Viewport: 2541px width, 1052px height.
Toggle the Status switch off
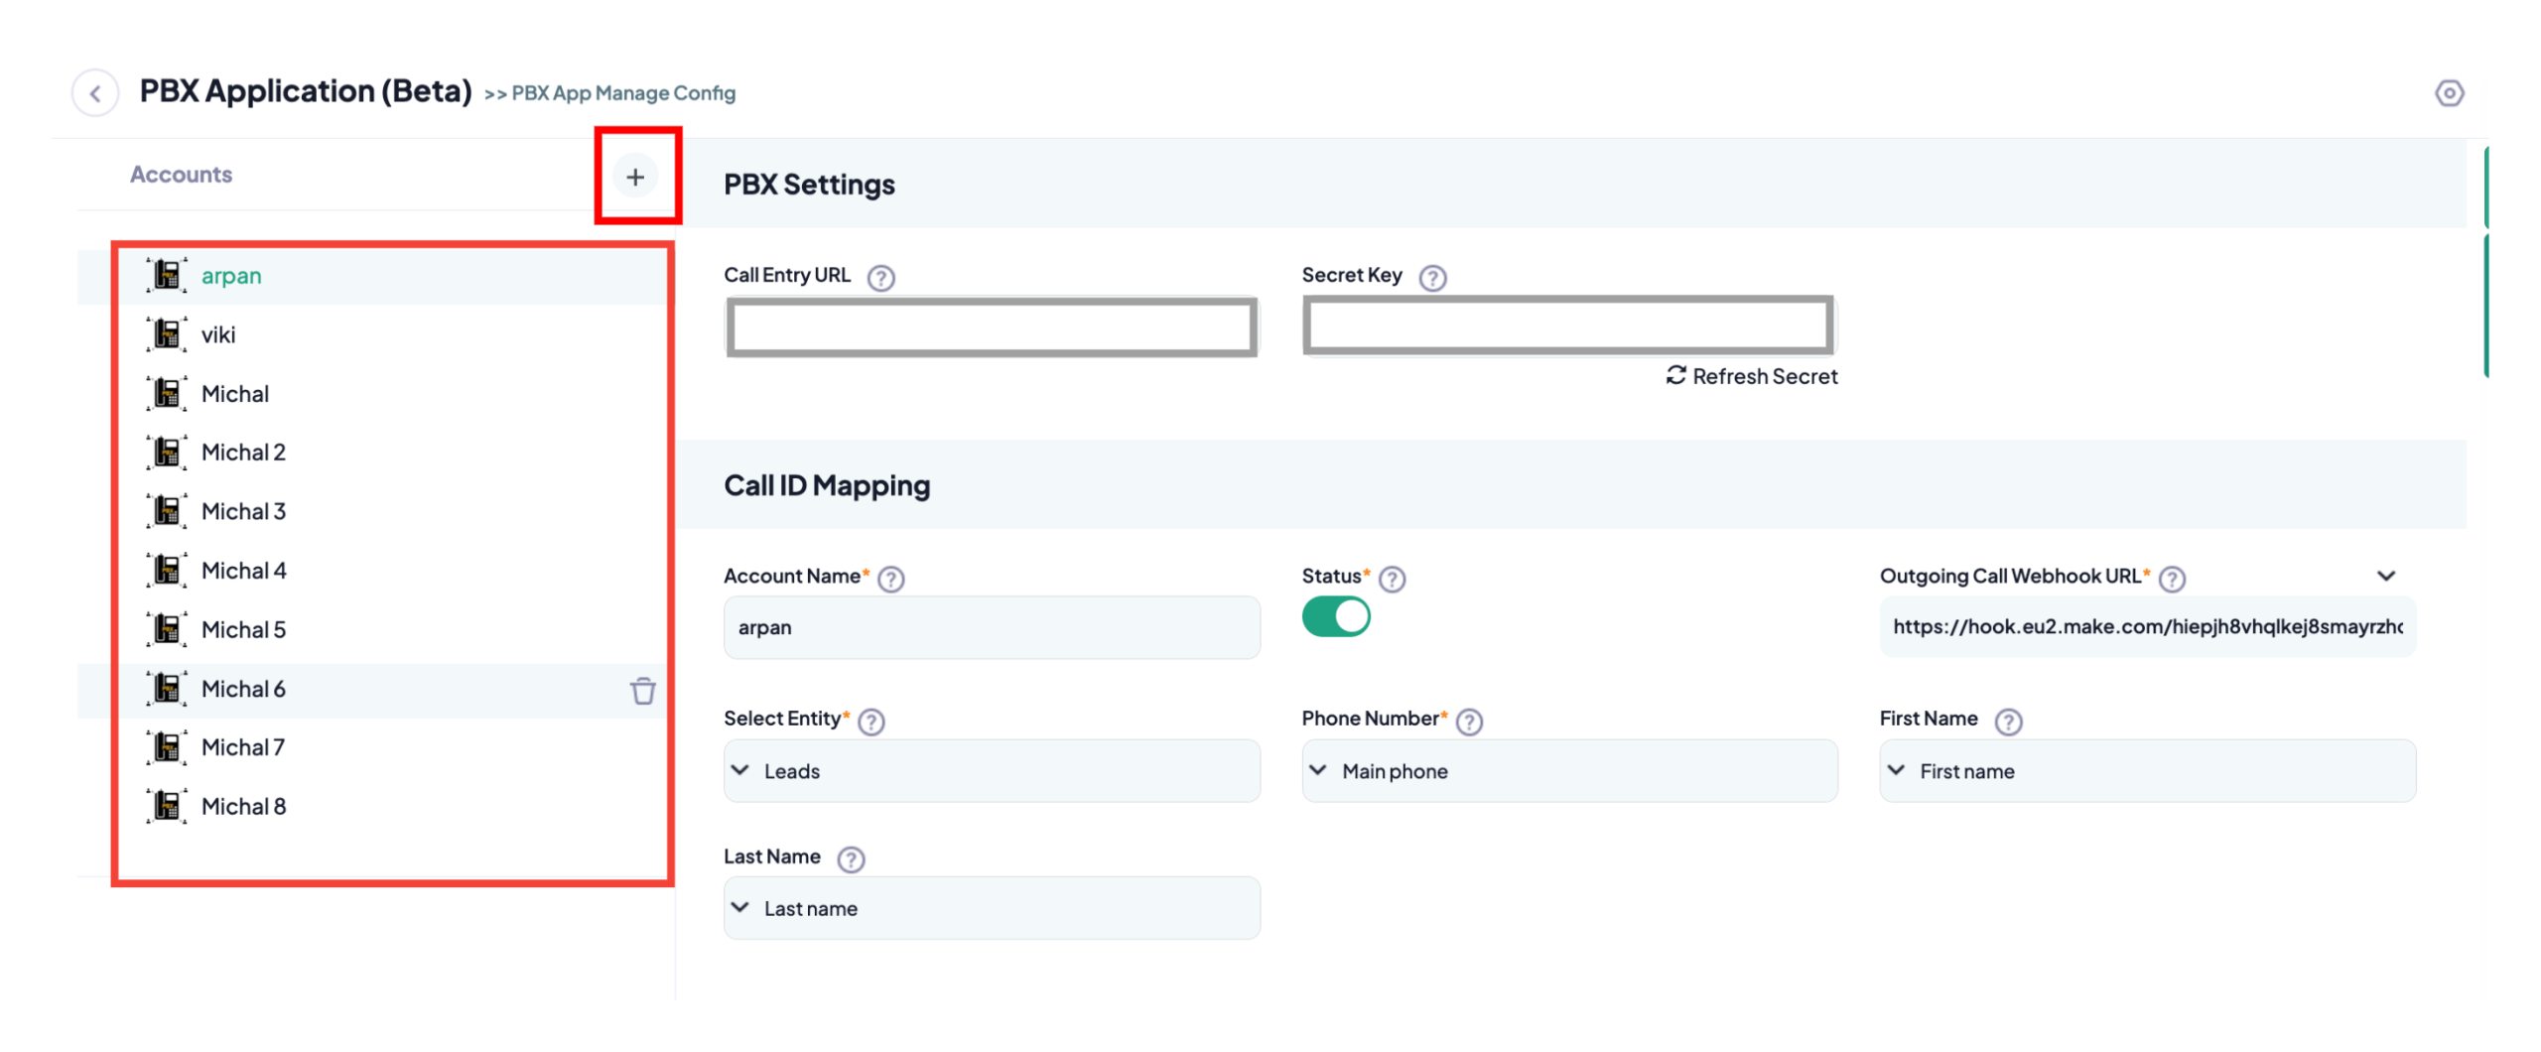coord(1336,616)
